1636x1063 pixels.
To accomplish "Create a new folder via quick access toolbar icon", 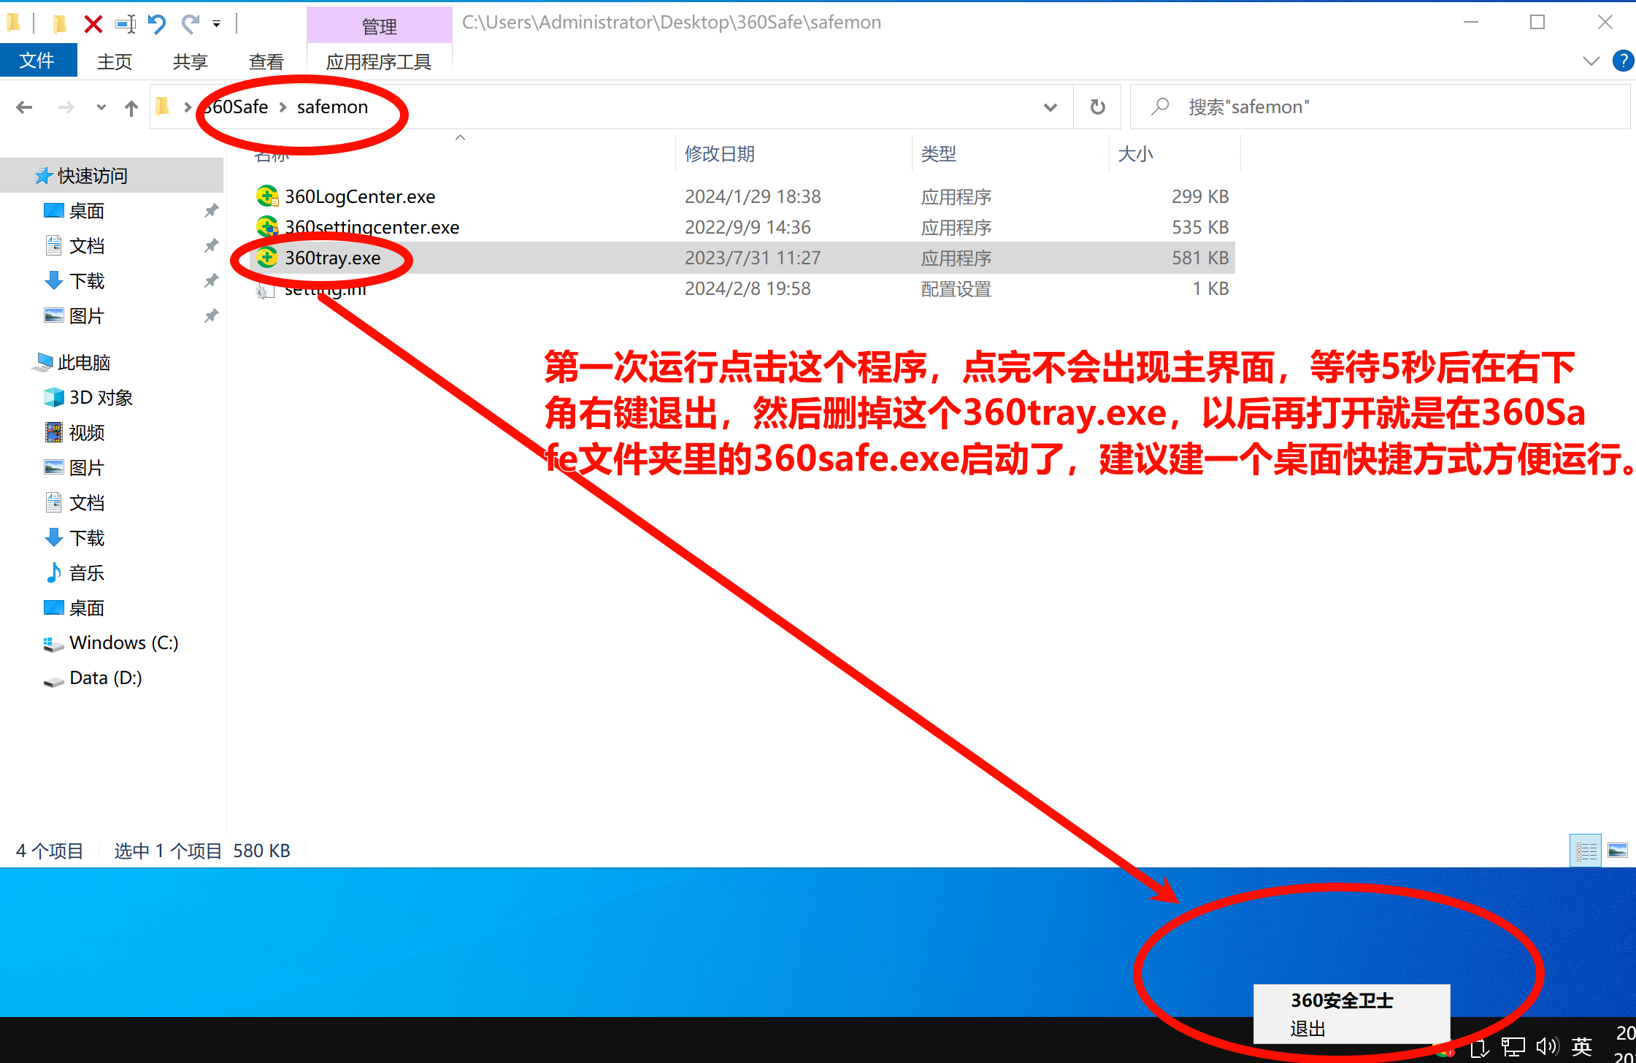I will (60, 23).
